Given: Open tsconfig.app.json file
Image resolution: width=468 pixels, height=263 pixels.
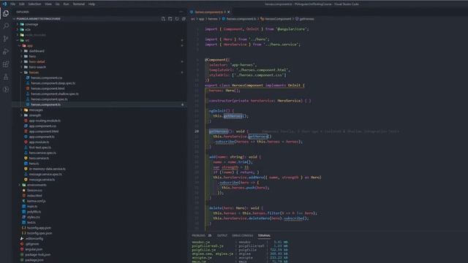Looking at the screenshot, I should (39, 228).
